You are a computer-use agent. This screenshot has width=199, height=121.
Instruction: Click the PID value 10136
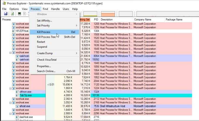pyautogui.click(x=96, y=95)
